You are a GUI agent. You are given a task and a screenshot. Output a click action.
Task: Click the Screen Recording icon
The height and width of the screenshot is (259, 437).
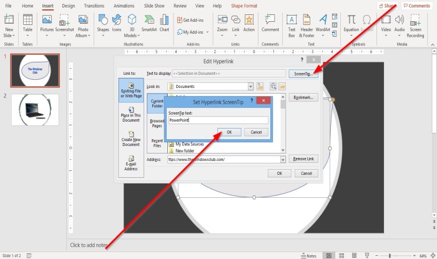click(x=415, y=26)
